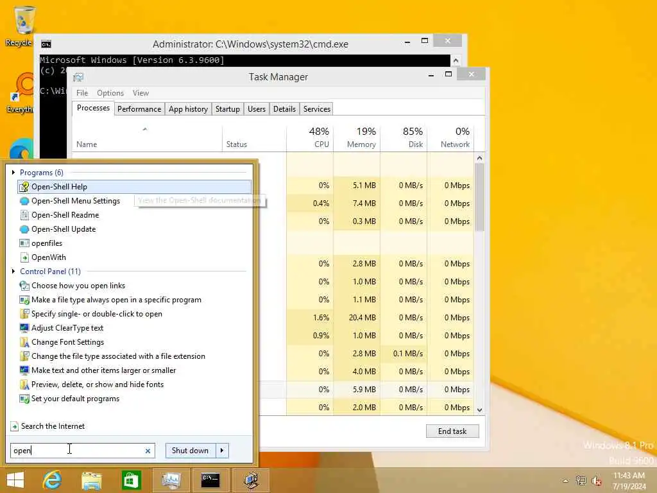This screenshot has height=493, width=657.
Task: Sort by the Memory column header
Action: coord(357,139)
